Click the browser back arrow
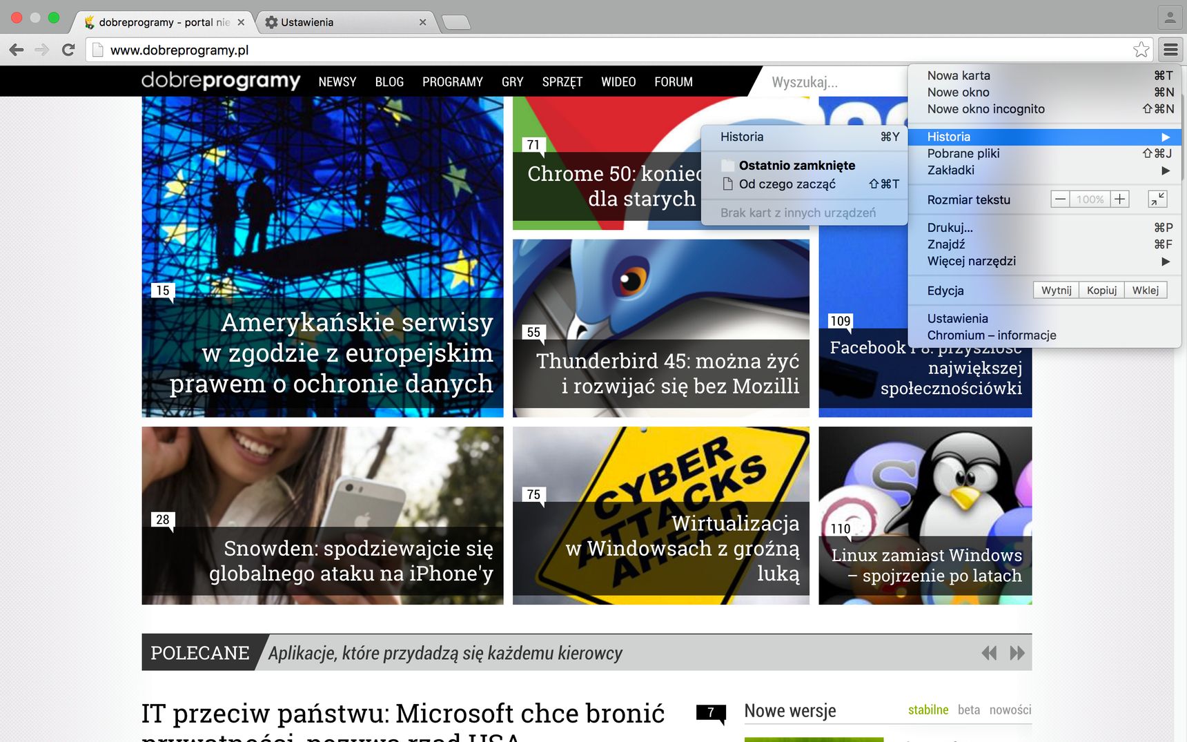 pos(17,50)
